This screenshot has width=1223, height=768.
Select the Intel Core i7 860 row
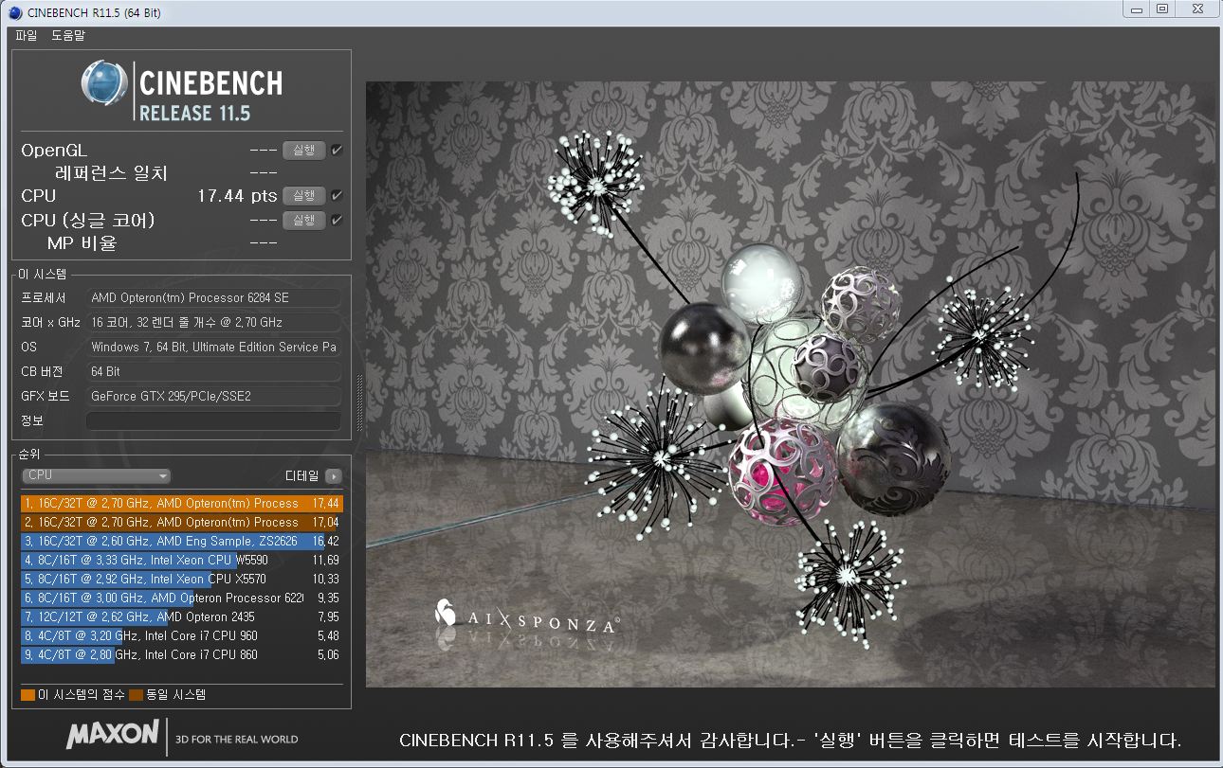click(181, 655)
